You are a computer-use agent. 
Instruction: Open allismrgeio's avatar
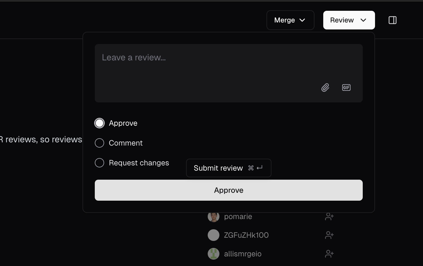click(213, 254)
